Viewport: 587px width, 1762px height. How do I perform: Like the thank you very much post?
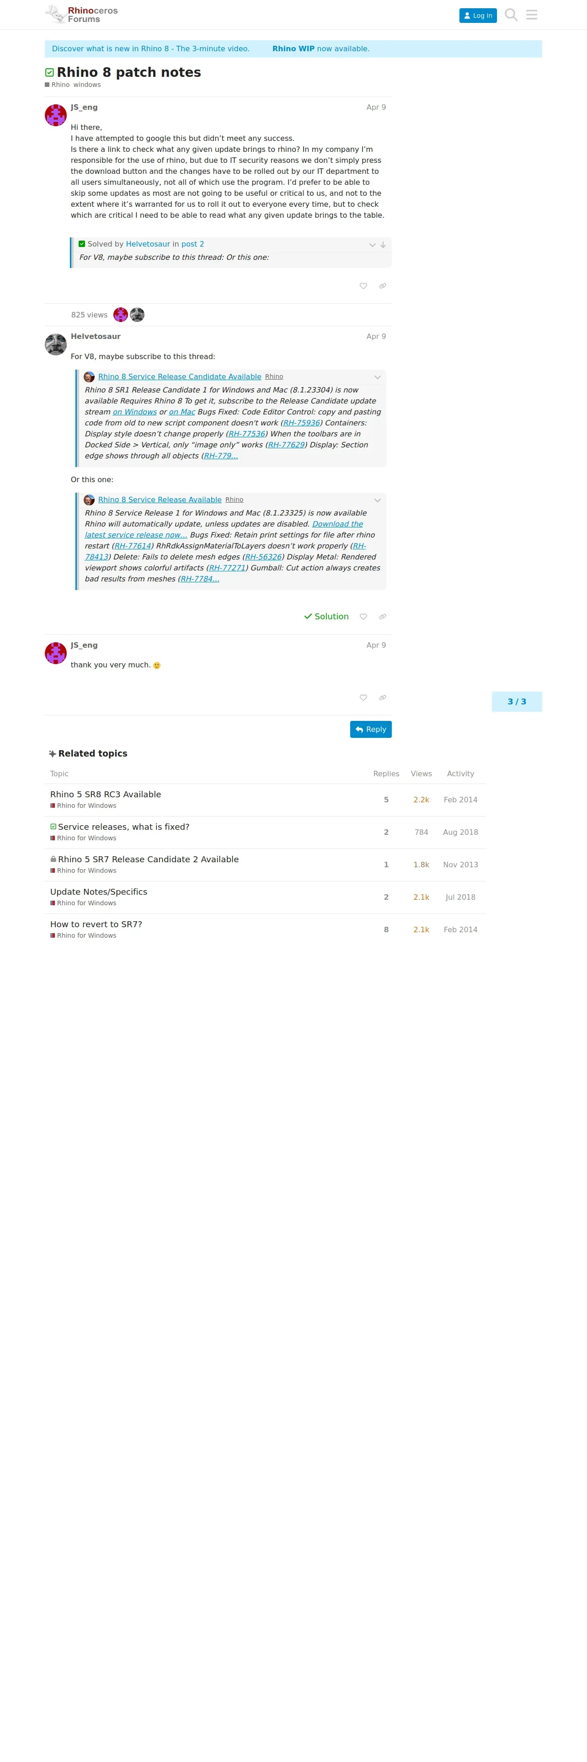(363, 698)
